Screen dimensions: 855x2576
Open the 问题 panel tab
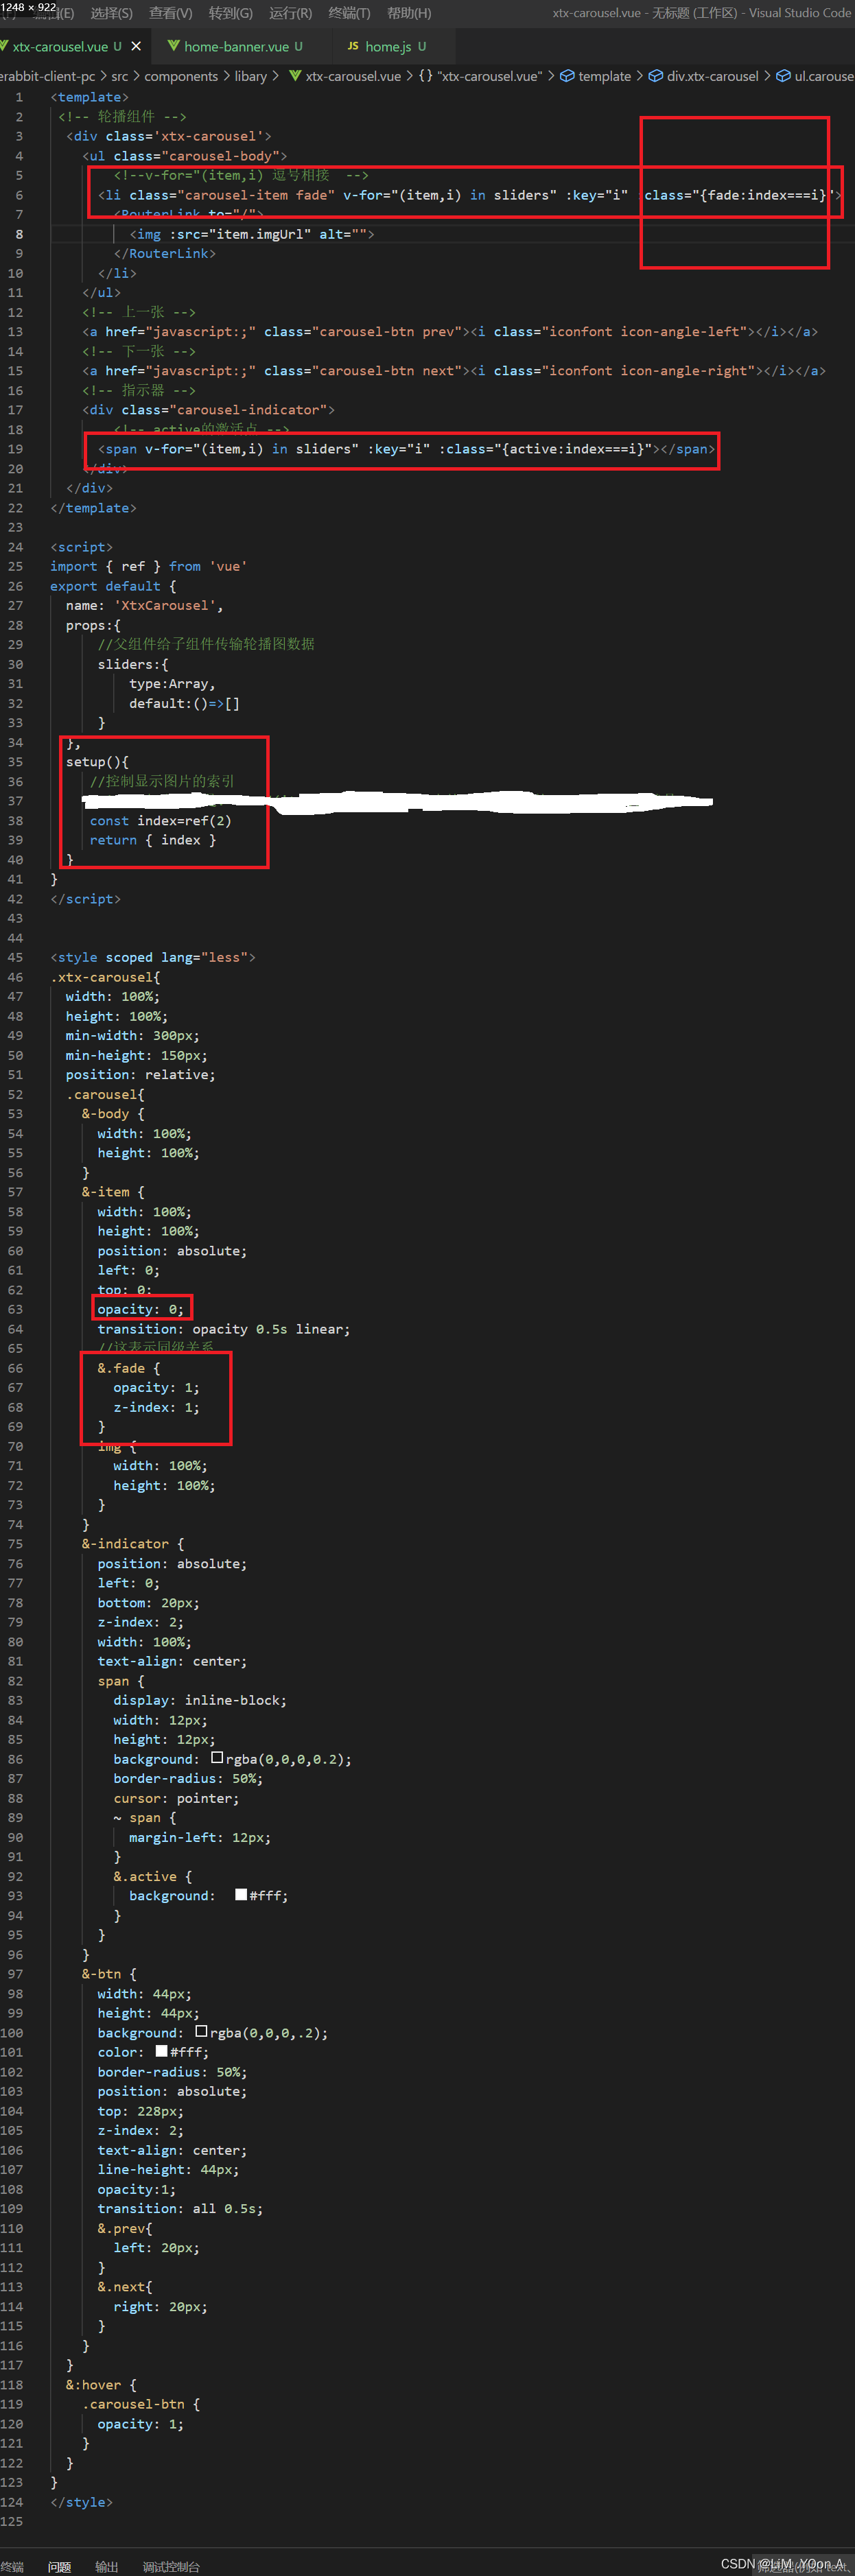click(x=59, y=2566)
